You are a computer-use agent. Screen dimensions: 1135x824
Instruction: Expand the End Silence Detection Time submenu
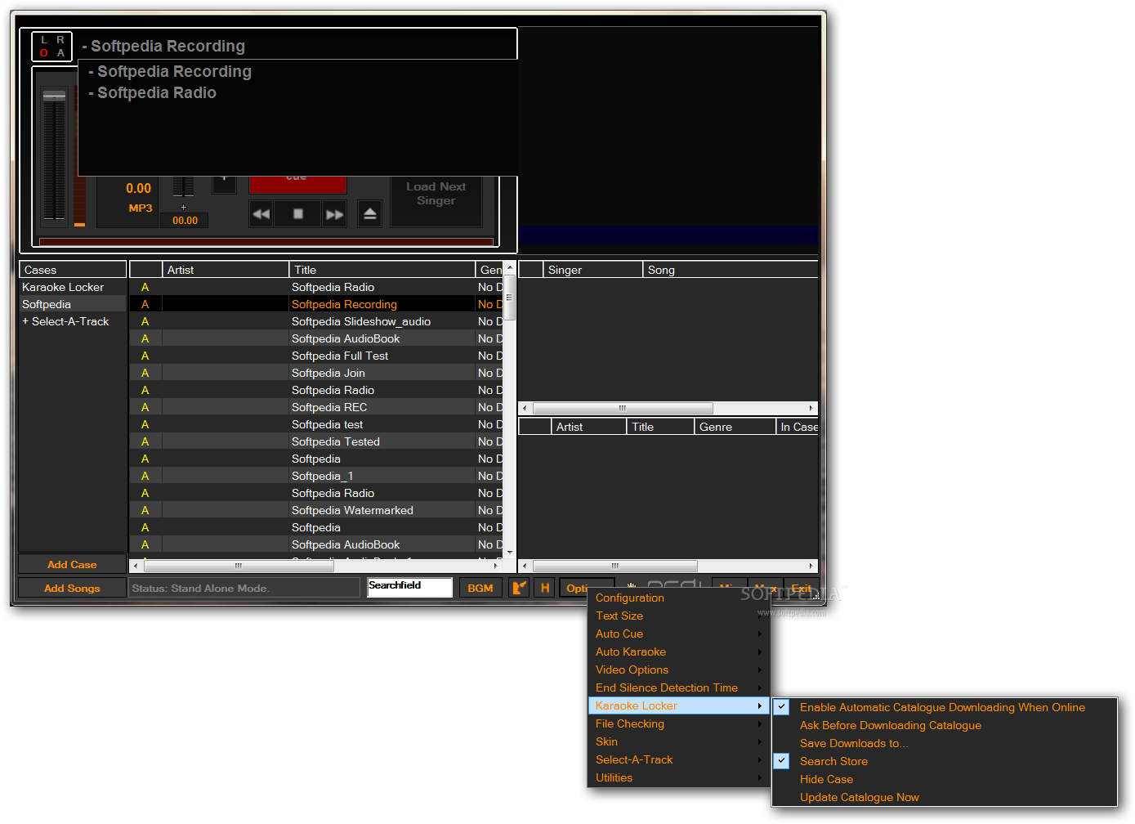(678, 687)
